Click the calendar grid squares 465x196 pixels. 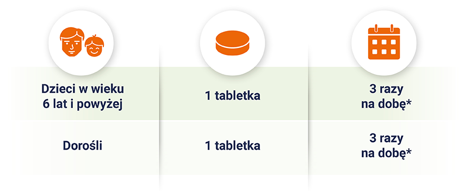click(x=384, y=47)
